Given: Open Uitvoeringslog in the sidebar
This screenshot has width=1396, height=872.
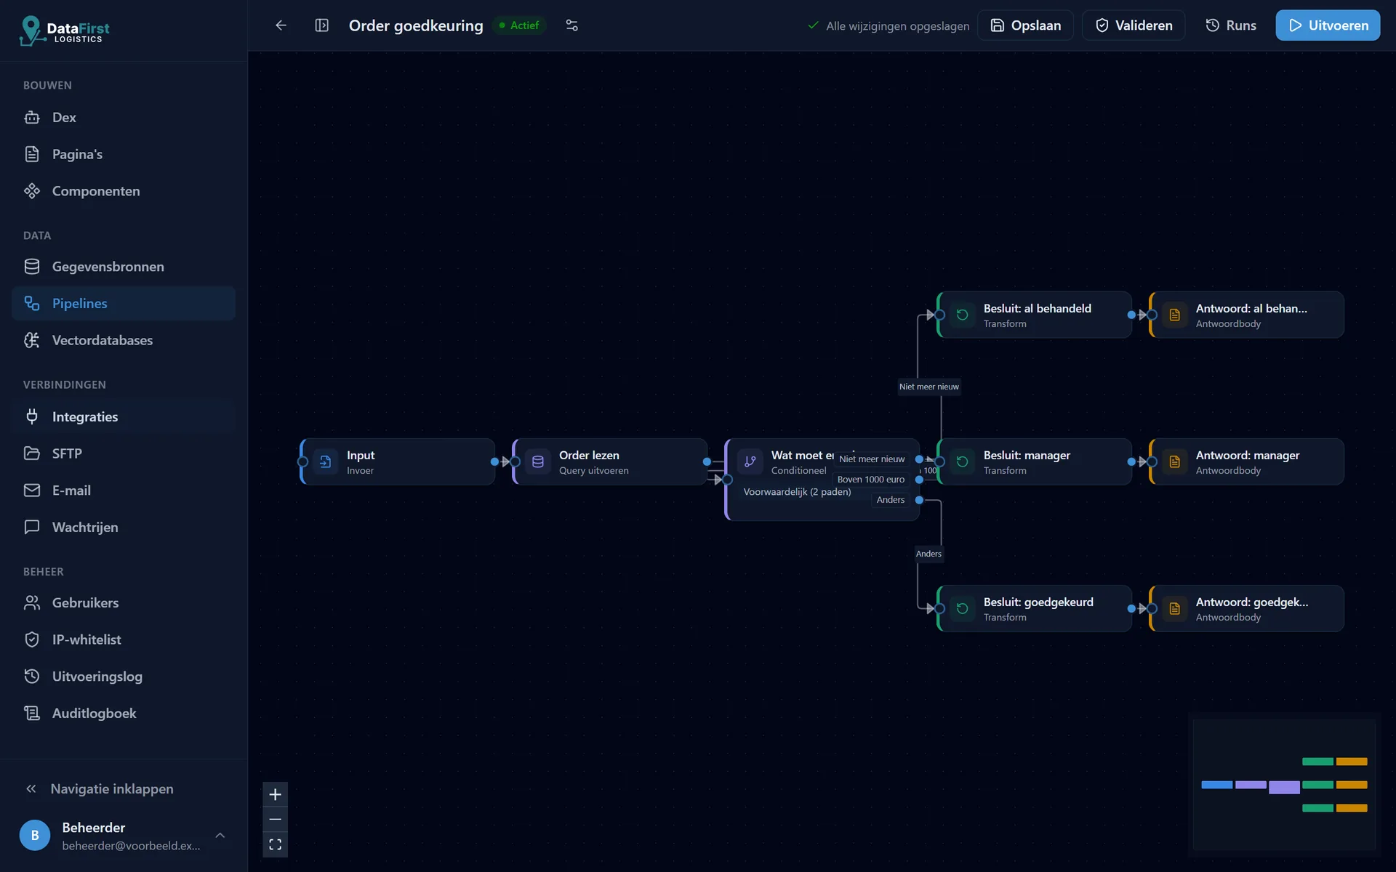Looking at the screenshot, I should click(x=124, y=677).
